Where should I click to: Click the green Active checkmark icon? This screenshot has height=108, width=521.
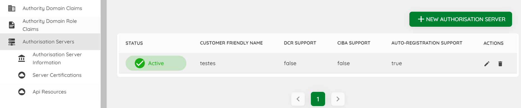click(x=140, y=63)
